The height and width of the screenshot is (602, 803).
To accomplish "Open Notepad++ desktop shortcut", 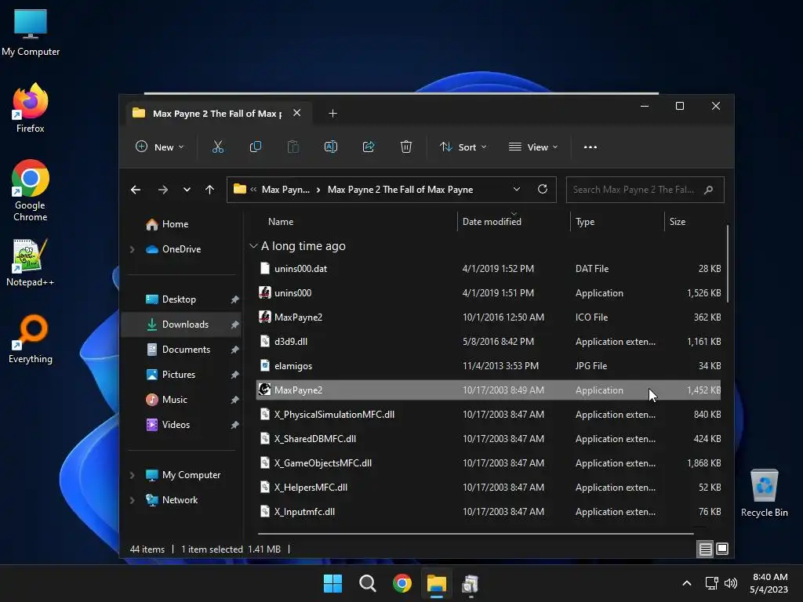I will (31, 262).
